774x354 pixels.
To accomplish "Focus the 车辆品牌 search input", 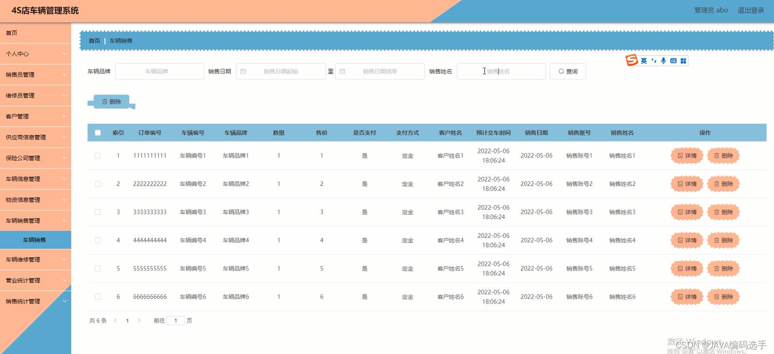I will click(x=159, y=71).
